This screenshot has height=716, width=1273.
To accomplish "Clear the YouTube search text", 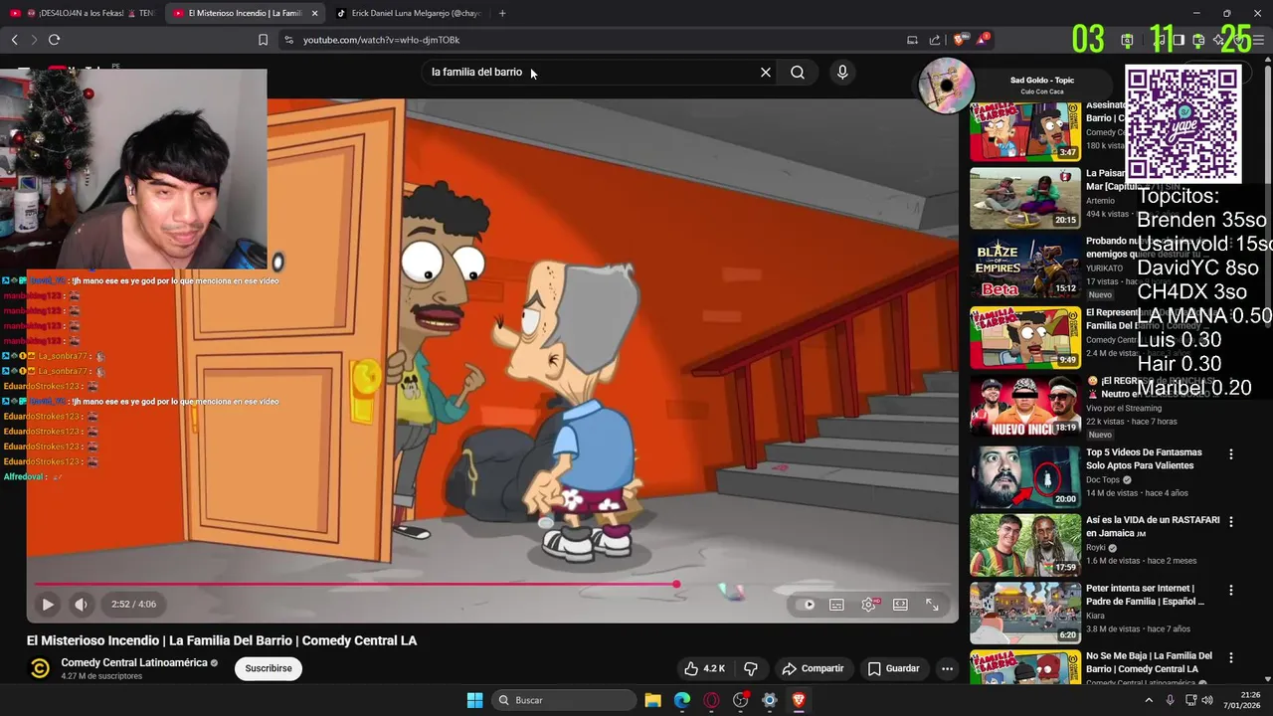I will 766,72.
